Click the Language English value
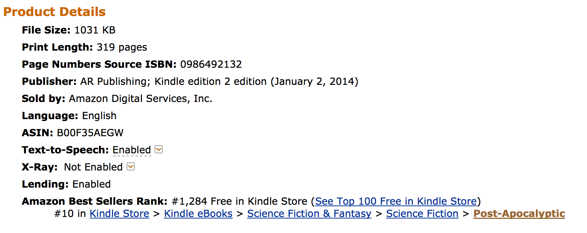The image size is (587, 233). point(99,116)
